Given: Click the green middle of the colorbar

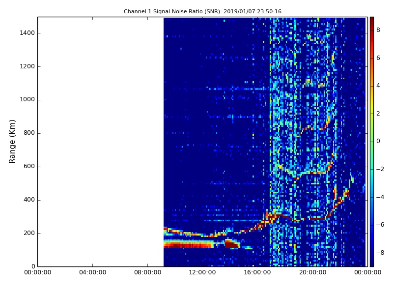Looking at the screenshot, I should tap(372, 142).
